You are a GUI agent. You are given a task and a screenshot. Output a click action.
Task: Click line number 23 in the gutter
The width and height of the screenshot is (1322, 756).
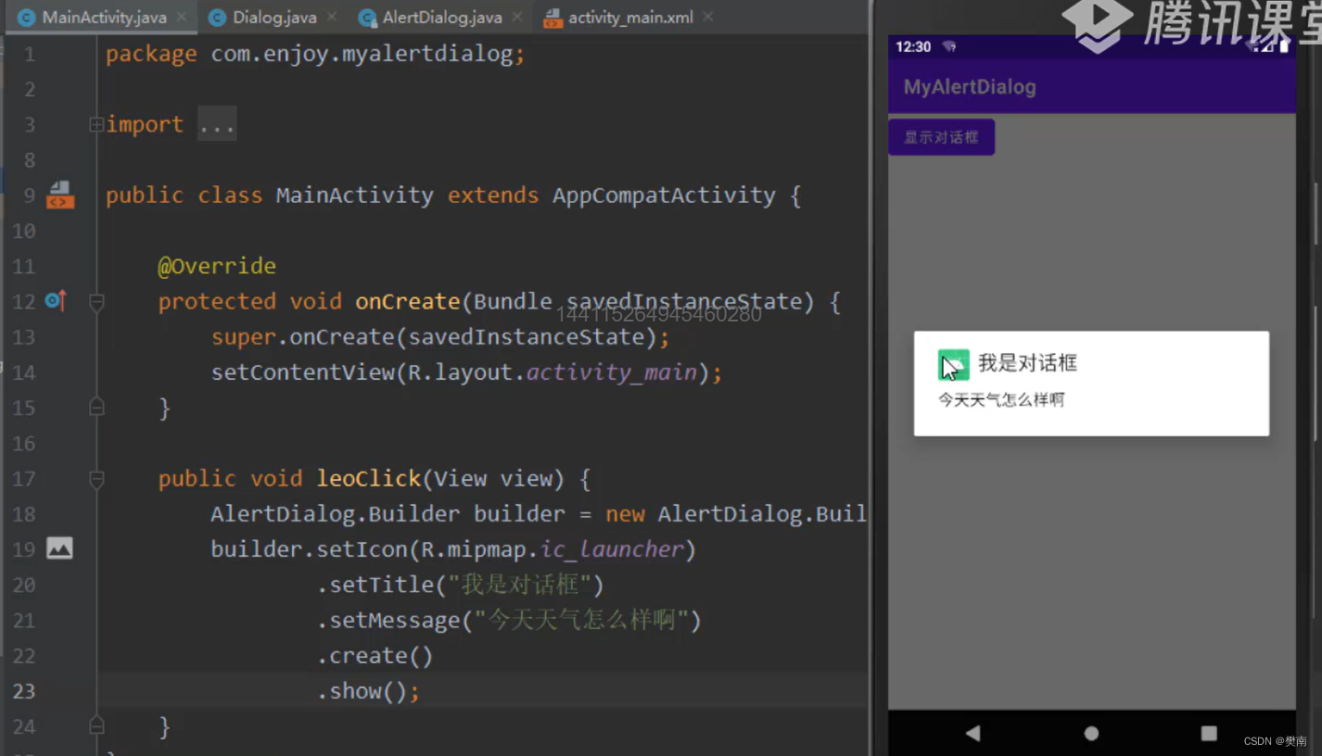tap(24, 691)
